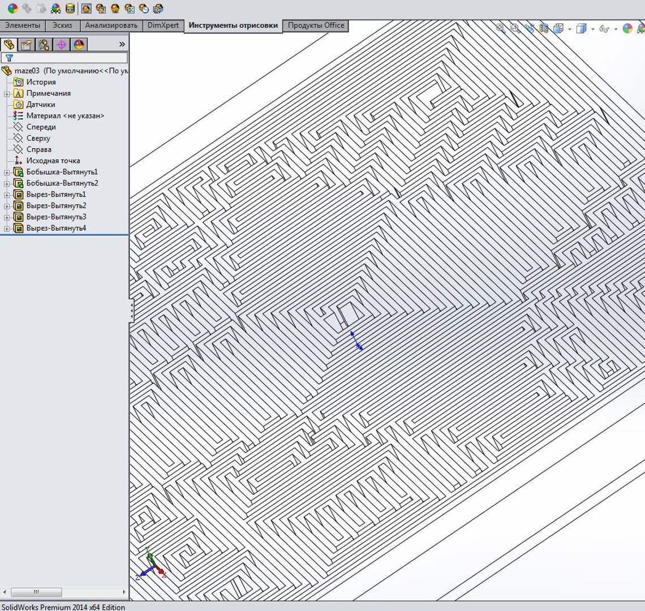Select the maze03 root part item

[65, 71]
